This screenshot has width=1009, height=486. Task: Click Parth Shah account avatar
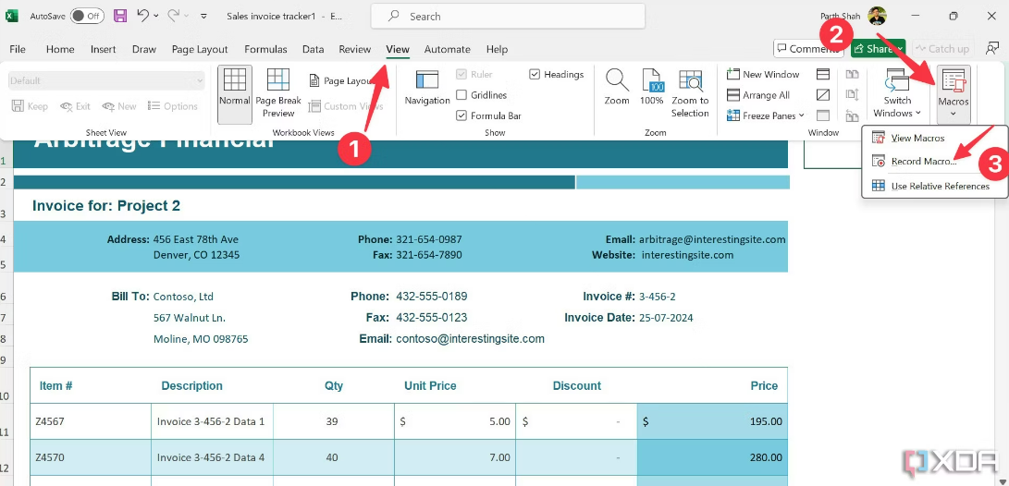(x=877, y=16)
